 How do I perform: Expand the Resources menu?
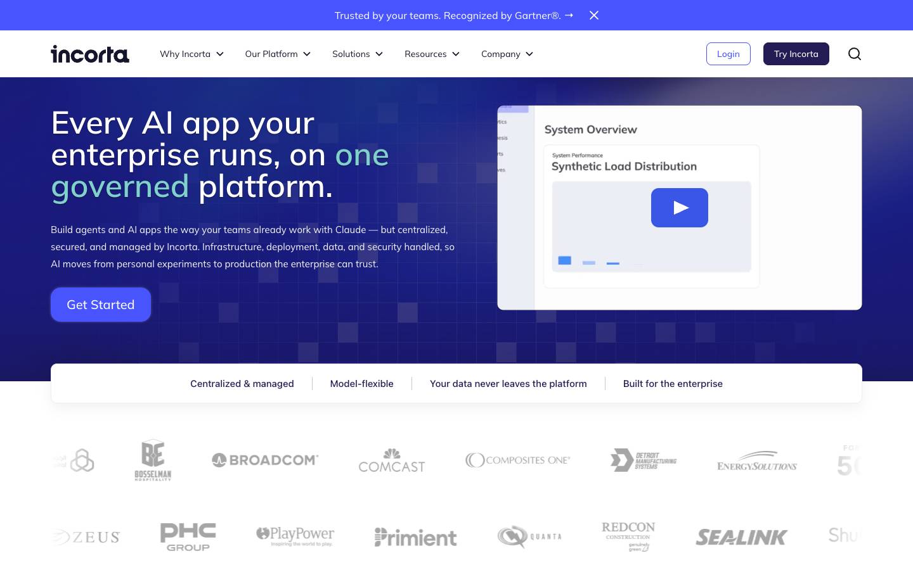(x=432, y=54)
